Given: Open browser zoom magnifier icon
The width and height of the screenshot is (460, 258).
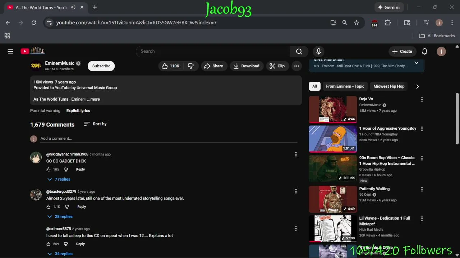Looking at the screenshot, I should click(345, 23).
